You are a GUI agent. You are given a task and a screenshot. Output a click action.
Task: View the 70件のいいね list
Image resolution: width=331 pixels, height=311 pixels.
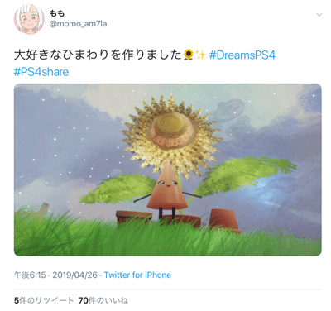103,300
